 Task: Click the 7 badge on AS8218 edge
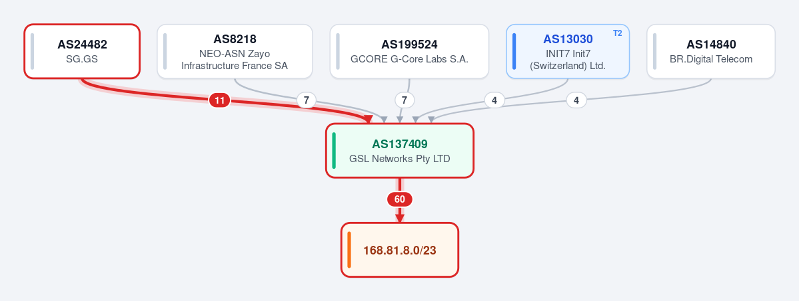(307, 100)
